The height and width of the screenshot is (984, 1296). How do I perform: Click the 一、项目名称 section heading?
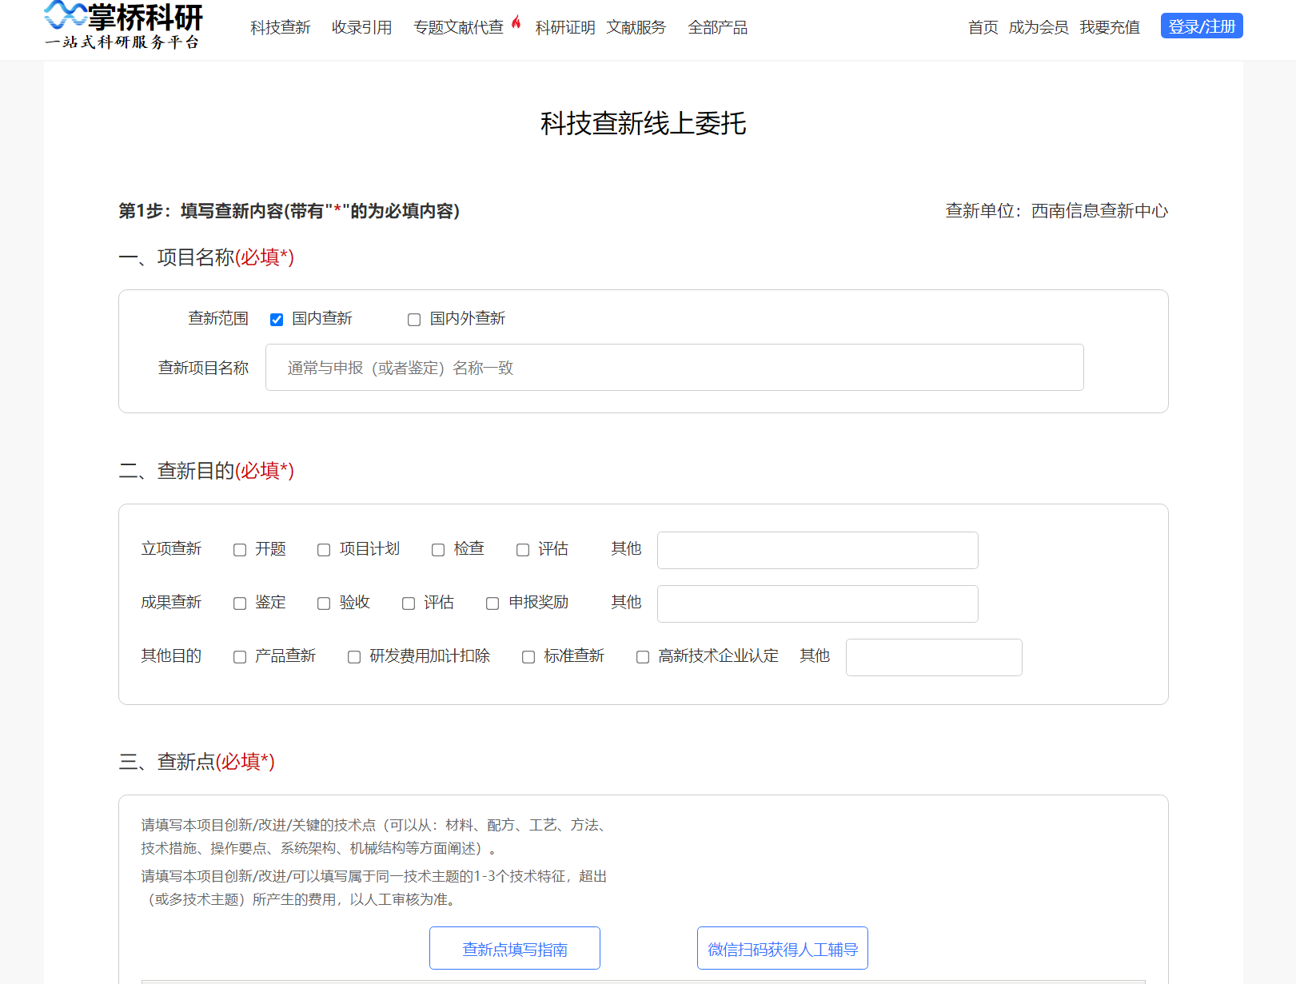pyautogui.click(x=206, y=257)
